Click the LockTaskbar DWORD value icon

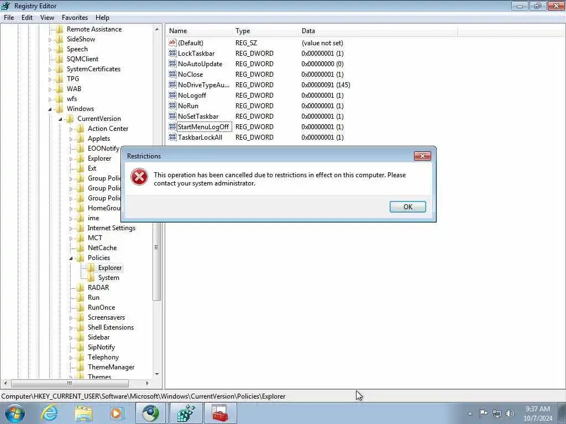[172, 54]
